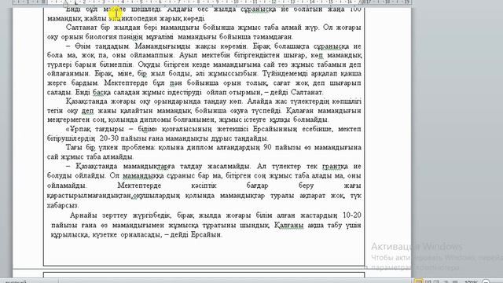Click the word "талдау"
Screen dimensions: 503x283
point(191,166)
